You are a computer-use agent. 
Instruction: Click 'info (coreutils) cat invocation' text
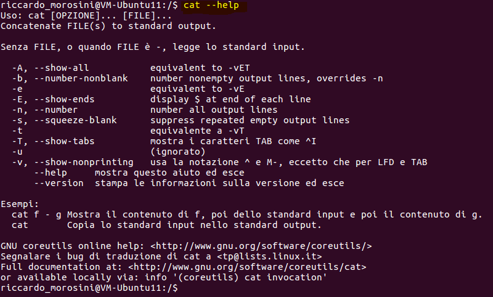[236, 277]
